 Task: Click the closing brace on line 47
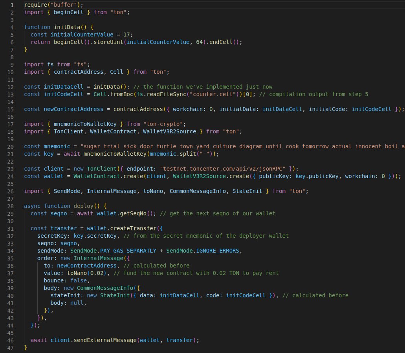click(x=26, y=348)
